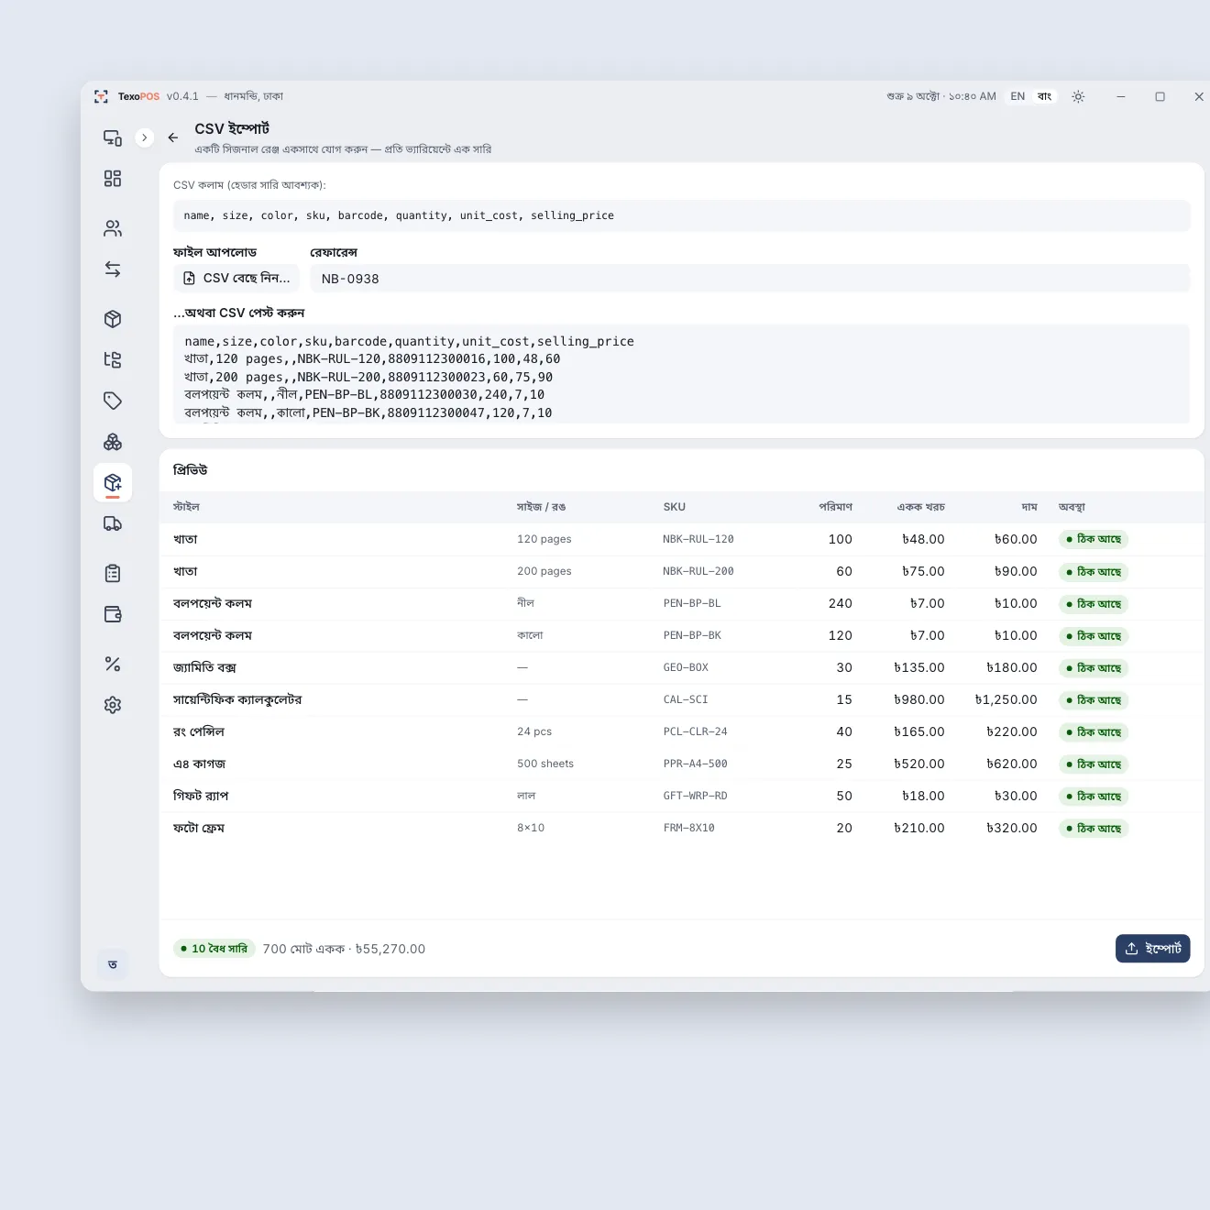Viewport: 1210px width, 1210px height.
Task: Click the ঠিক আছে status badge for GFT-WRP-RD
Action: coord(1094,797)
